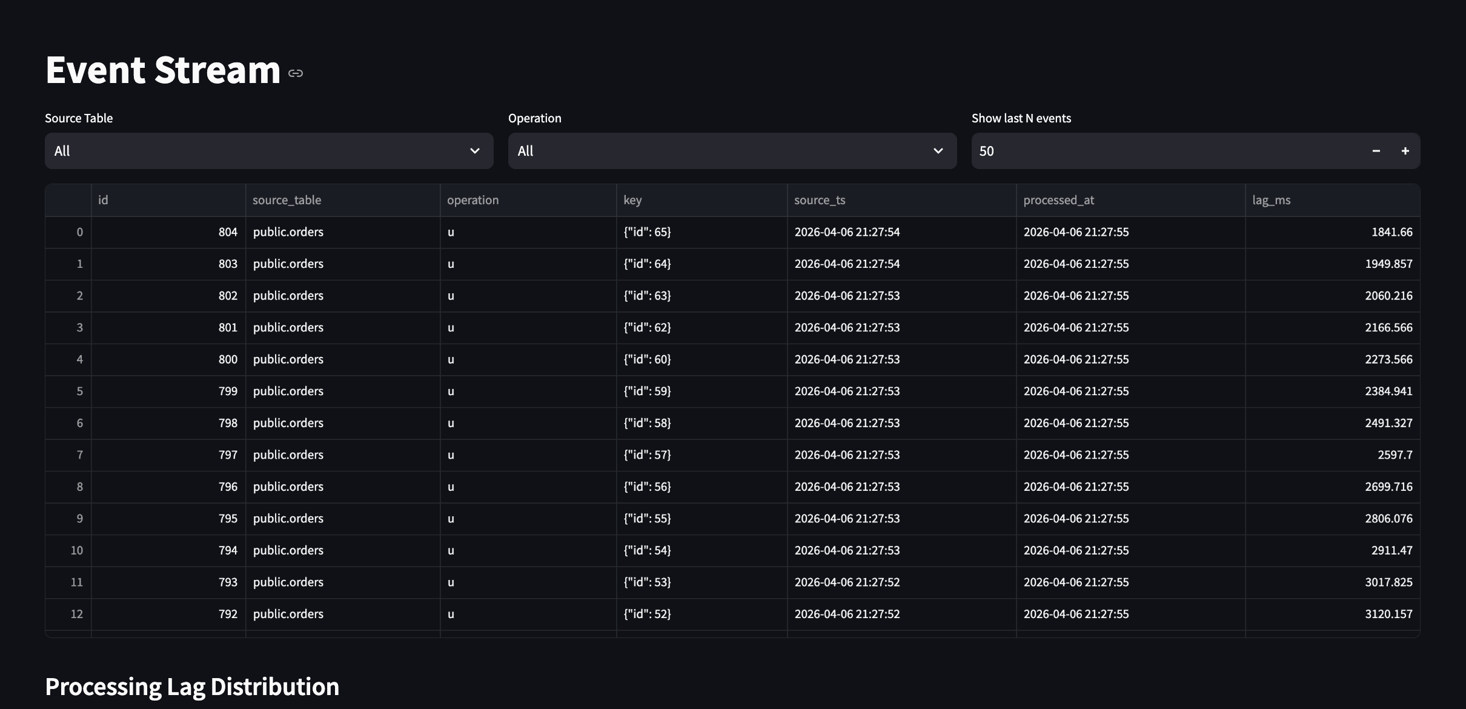Click key cell {"id": 63}

point(701,296)
